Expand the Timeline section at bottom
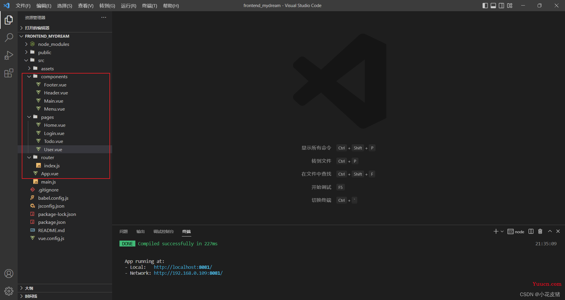Image resolution: width=565 pixels, height=300 pixels. click(x=65, y=296)
